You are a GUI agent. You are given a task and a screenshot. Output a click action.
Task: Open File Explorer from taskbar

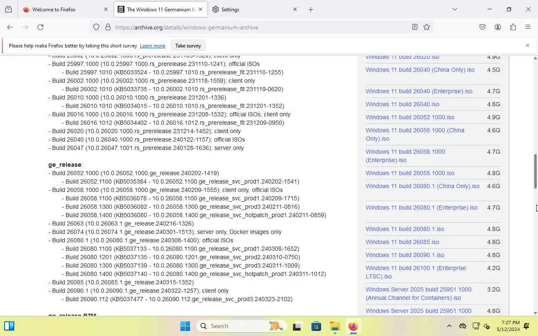tap(335, 326)
